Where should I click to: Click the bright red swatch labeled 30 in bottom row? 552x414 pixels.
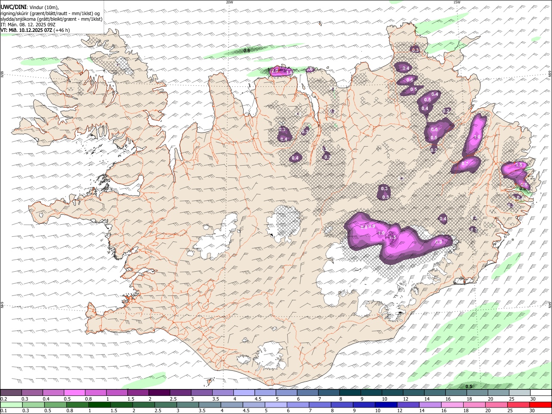tap(541, 405)
